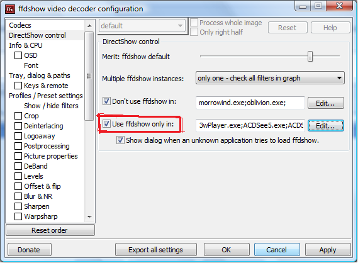Open the "default" preset dropdown
This screenshot has width=358, height=263.
(x=142, y=26)
